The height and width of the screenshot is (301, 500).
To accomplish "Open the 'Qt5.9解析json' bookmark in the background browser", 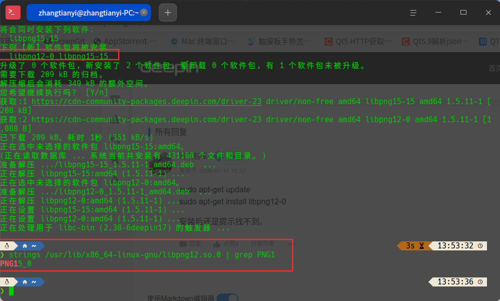I will pyautogui.click(x=435, y=42).
